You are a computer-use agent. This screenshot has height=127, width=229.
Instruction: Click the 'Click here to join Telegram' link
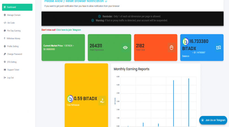68,30
